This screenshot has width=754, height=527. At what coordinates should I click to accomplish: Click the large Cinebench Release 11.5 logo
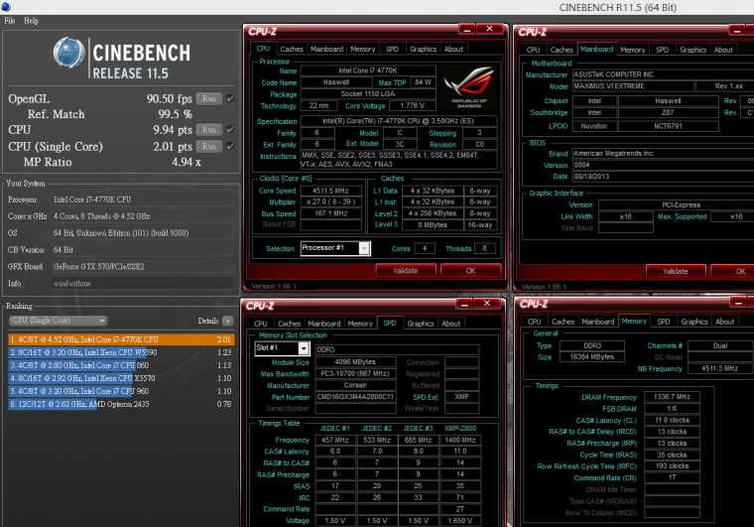121,59
